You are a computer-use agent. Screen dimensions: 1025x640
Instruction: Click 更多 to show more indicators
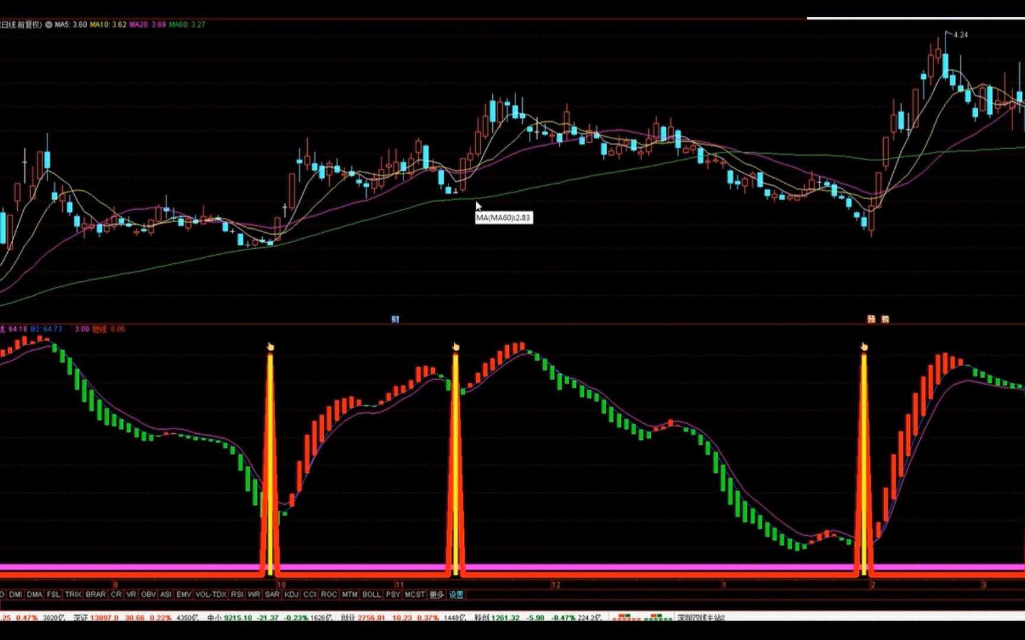click(x=437, y=594)
